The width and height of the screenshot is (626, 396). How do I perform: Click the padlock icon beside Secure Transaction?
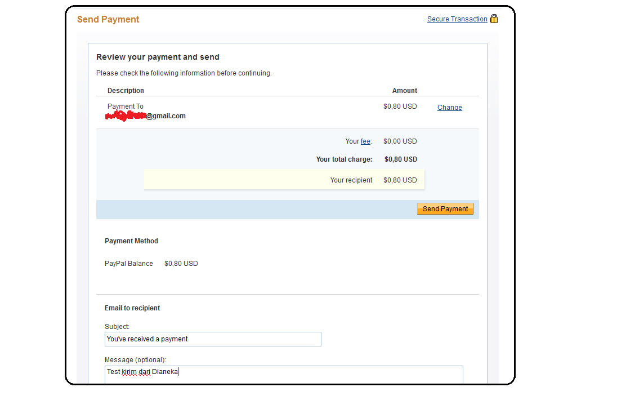494,19
